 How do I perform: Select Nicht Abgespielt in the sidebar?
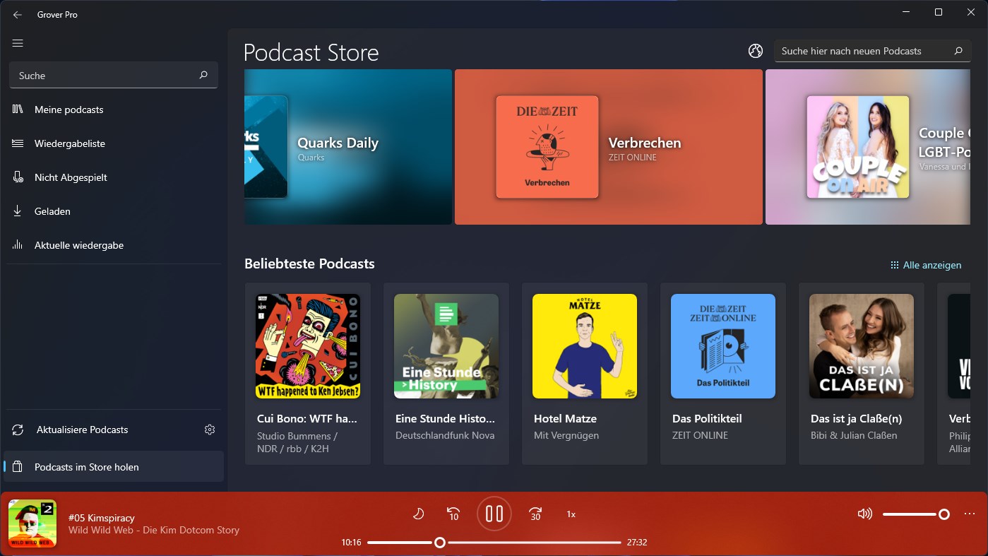pyautogui.click(x=114, y=177)
